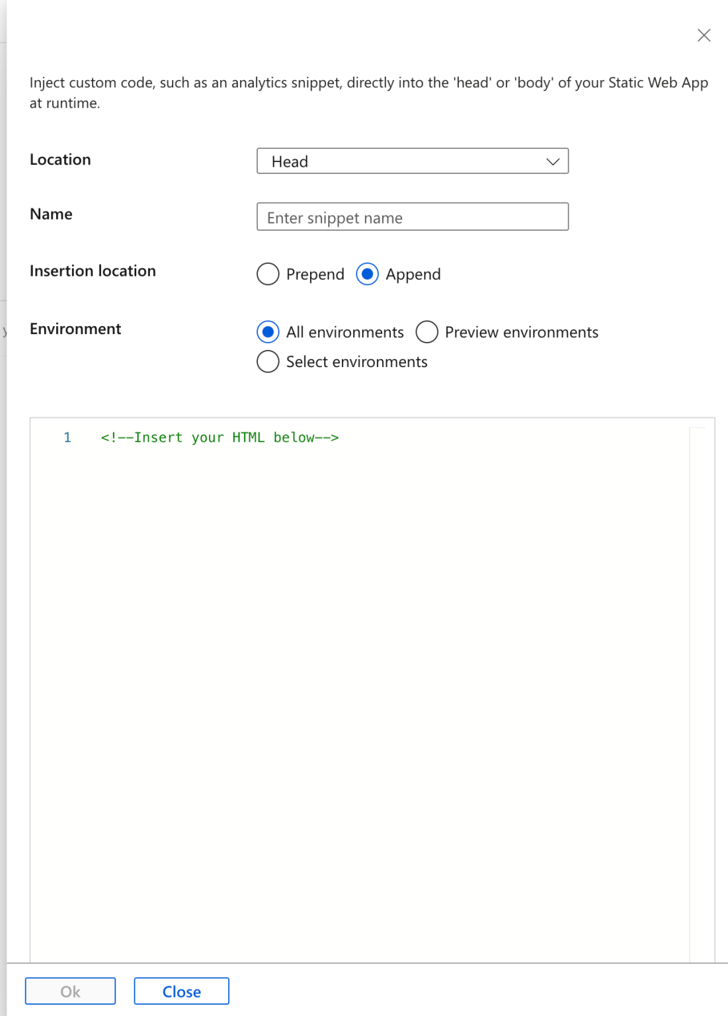This screenshot has width=728, height=1016.
Task: Click the Location dropdown chevron arrow
Action: click(552, 161)
